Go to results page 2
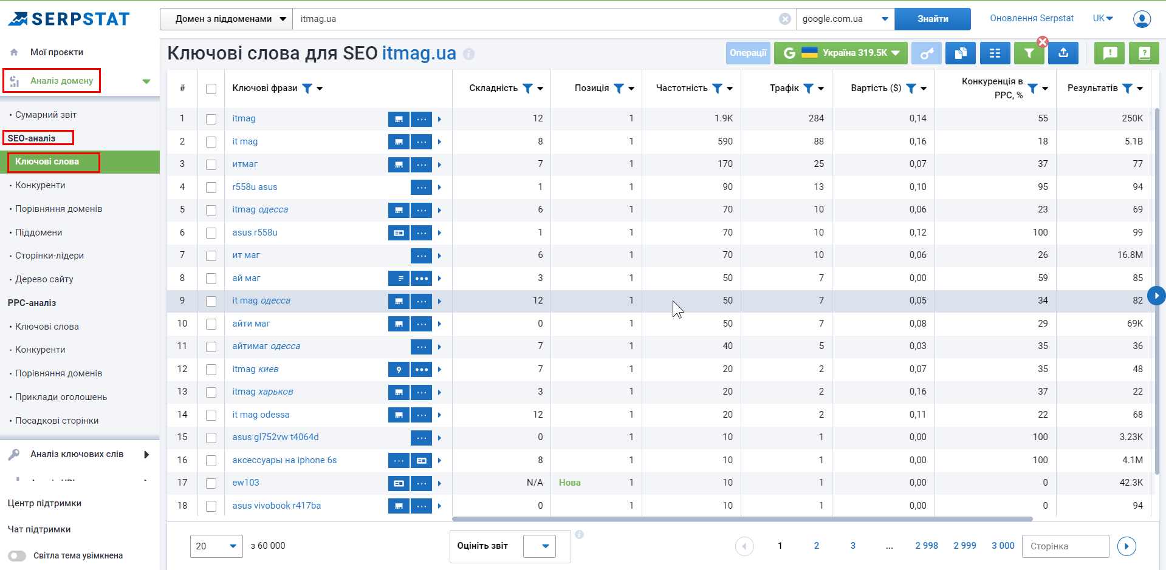 816,546
